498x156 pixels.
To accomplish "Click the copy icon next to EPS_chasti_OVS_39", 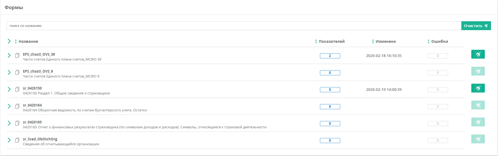I will click(17, 55).
